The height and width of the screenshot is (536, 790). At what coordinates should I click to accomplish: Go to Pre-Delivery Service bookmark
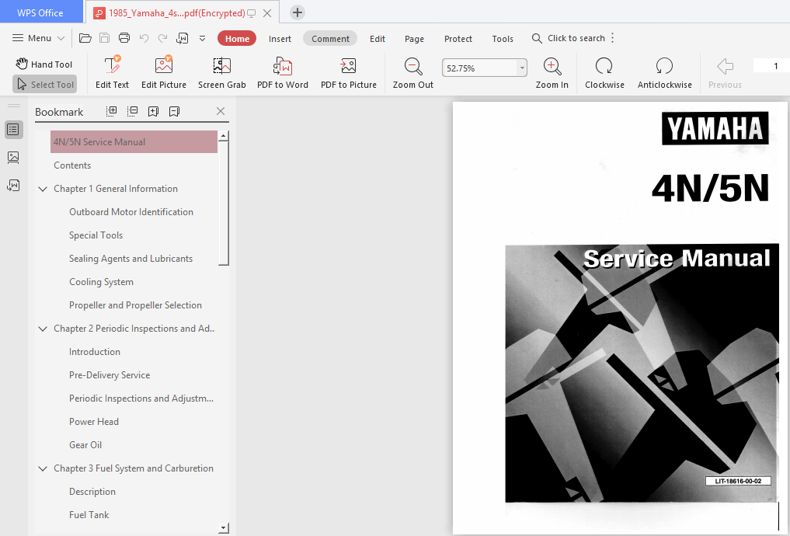coord(110,374)
